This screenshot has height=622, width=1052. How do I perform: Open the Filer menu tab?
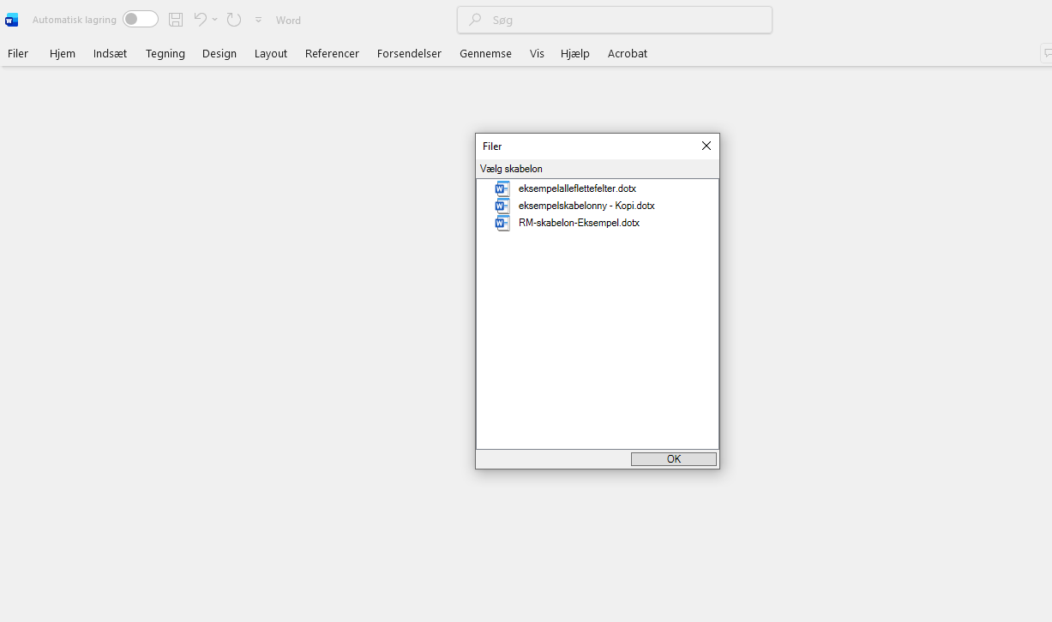18,53
